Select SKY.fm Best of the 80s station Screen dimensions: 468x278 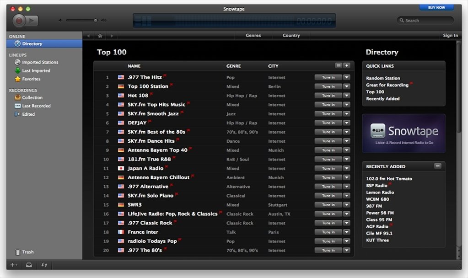[156, 132]
